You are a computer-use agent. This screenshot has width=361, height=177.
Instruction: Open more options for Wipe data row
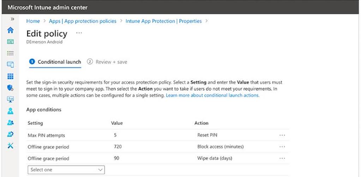click(282, 159)
